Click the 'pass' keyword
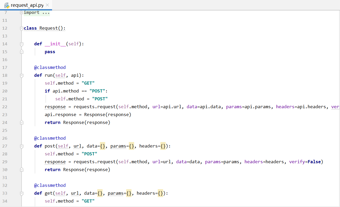 [50, 52]
